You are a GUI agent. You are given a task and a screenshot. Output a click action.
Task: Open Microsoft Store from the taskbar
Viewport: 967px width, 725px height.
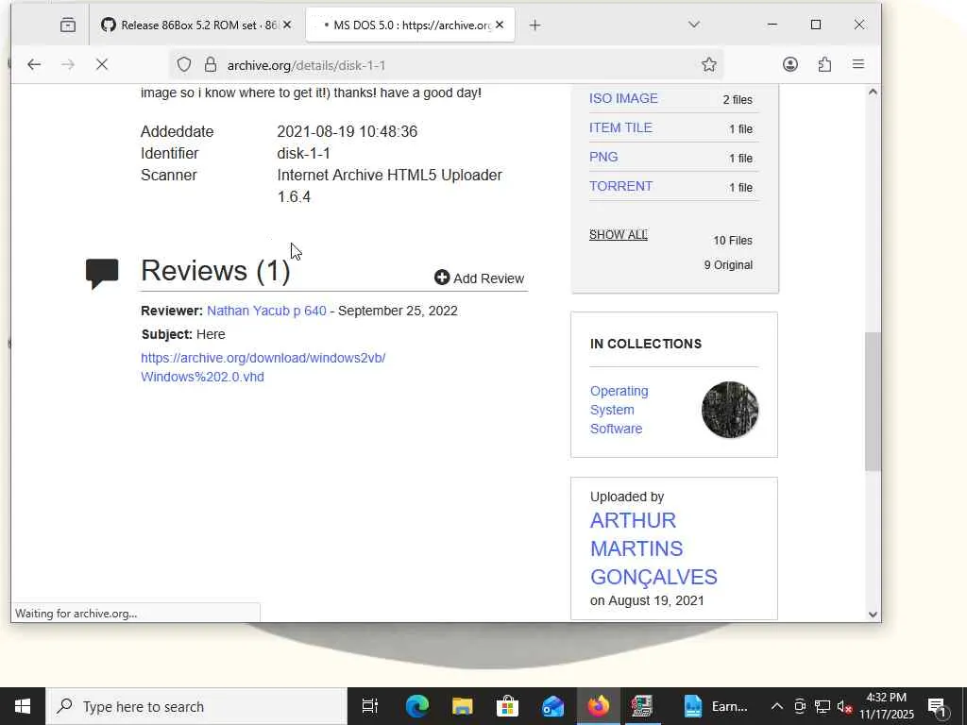tap(507, 706)
